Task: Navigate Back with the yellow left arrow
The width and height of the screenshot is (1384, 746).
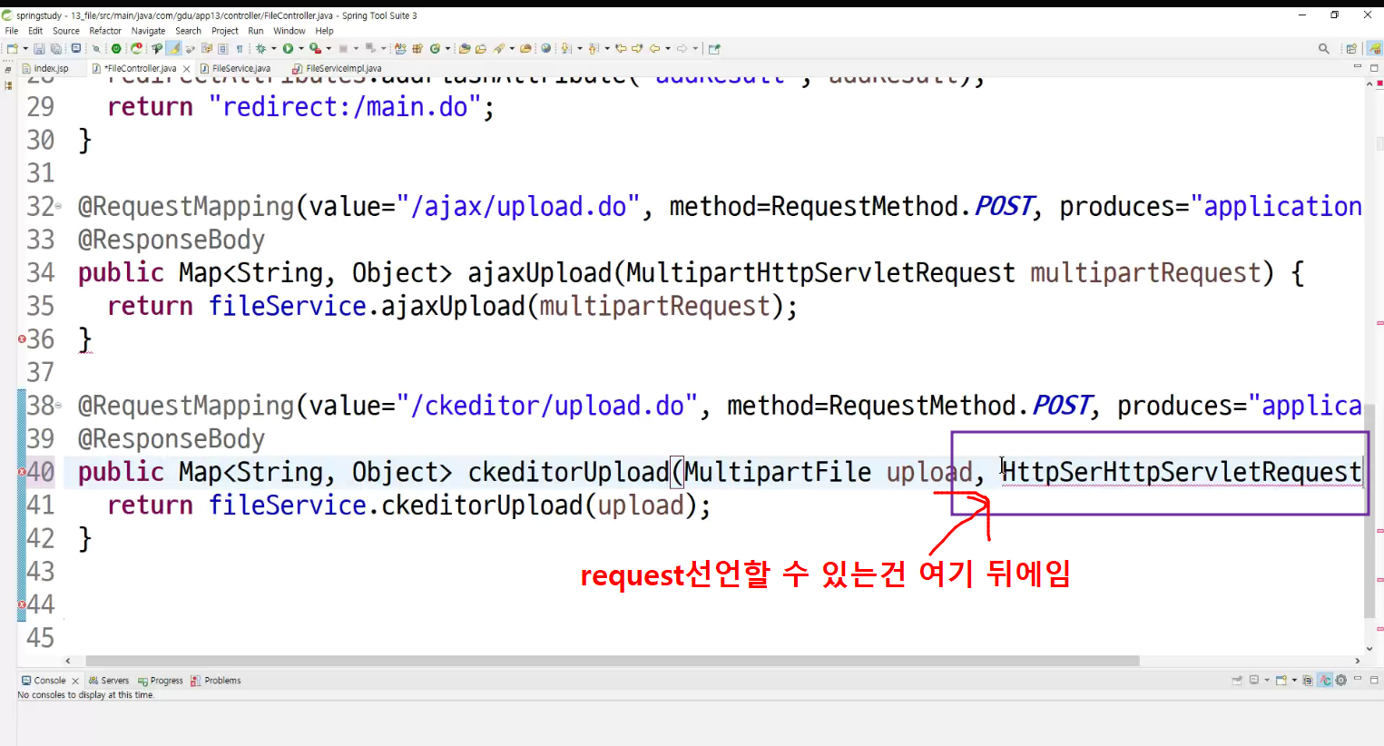Action: [x=653, y=49]
